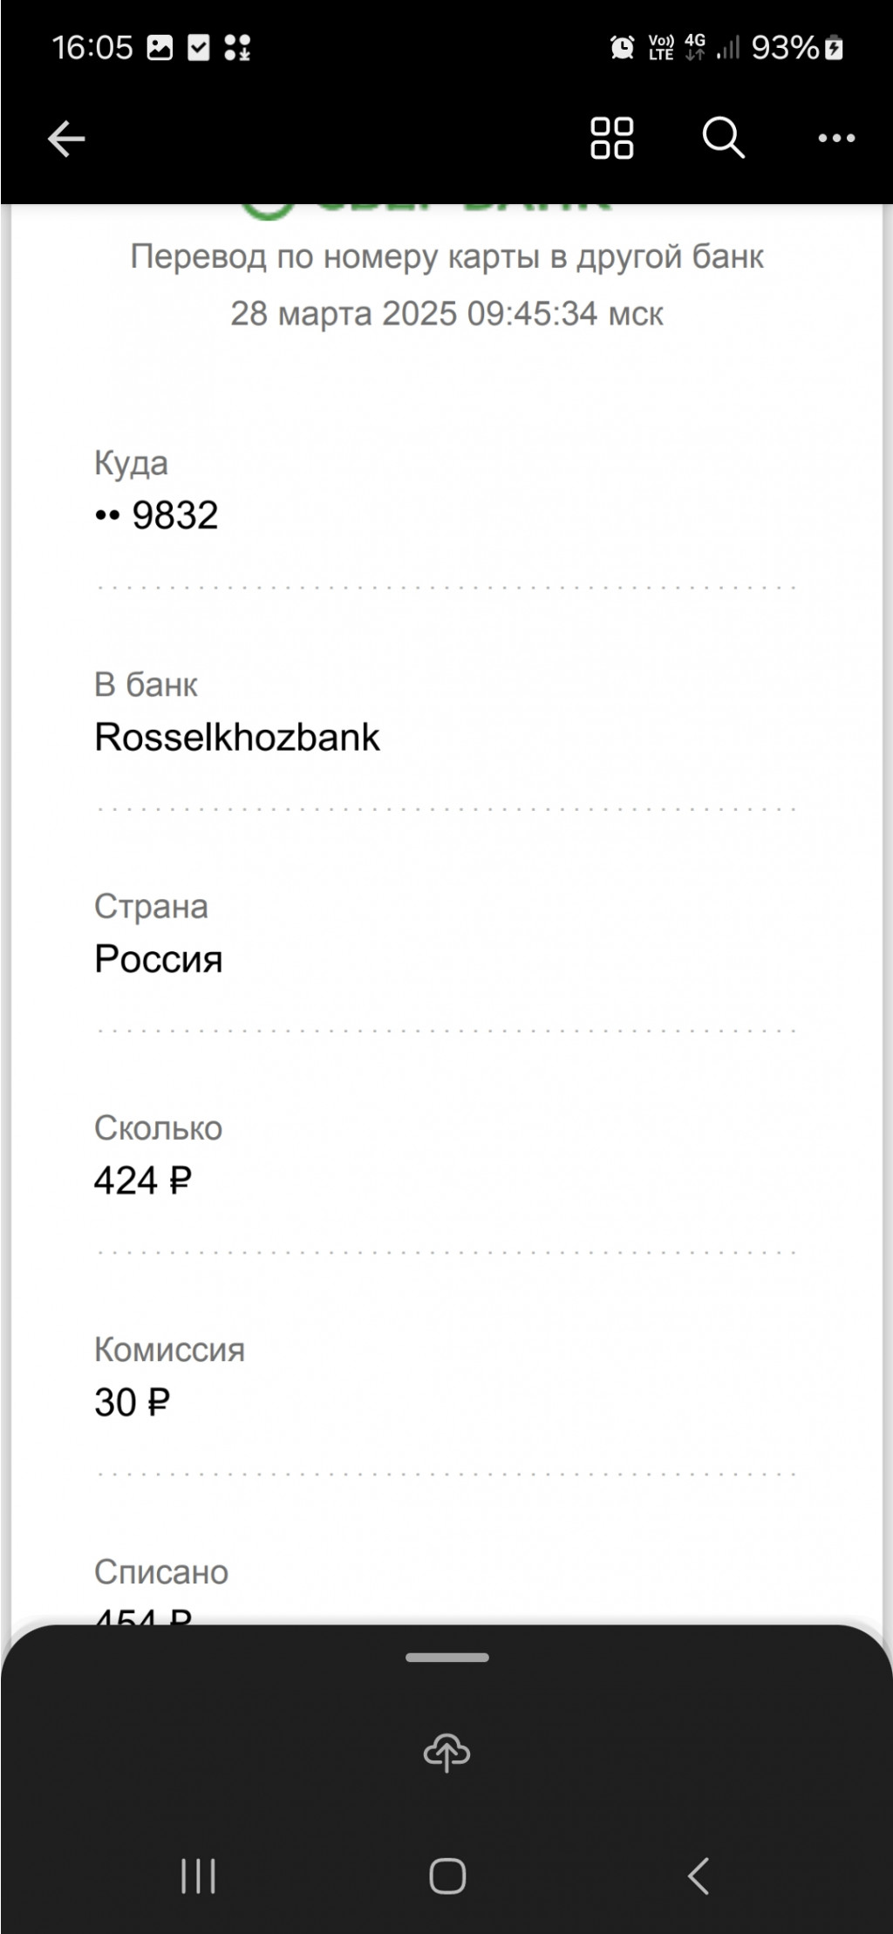Tap the picture notification icon in the status bar
The height and width of the screenshot is (1934, 893).
tap(160, 47)
